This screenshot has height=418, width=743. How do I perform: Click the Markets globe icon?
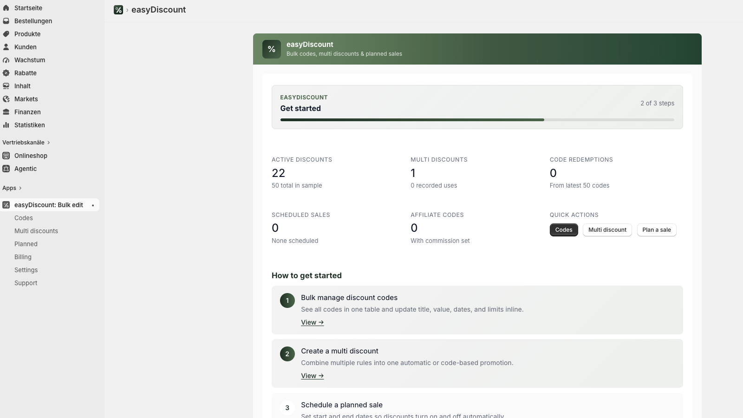point(6,99)
